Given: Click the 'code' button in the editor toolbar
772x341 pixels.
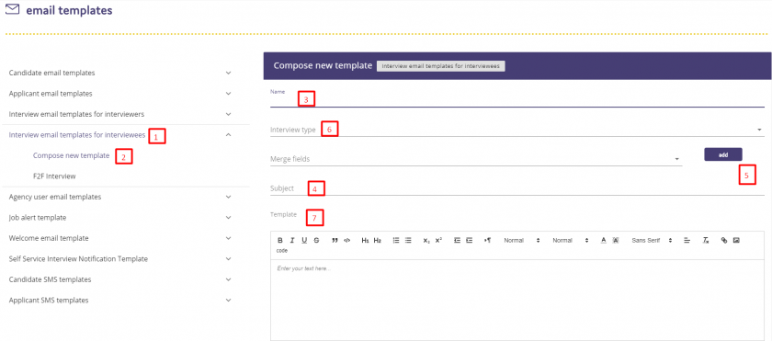Looking at the screenshot, I should (281, 250).
